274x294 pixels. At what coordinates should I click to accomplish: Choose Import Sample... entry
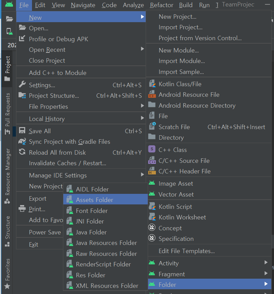(209, 72)
